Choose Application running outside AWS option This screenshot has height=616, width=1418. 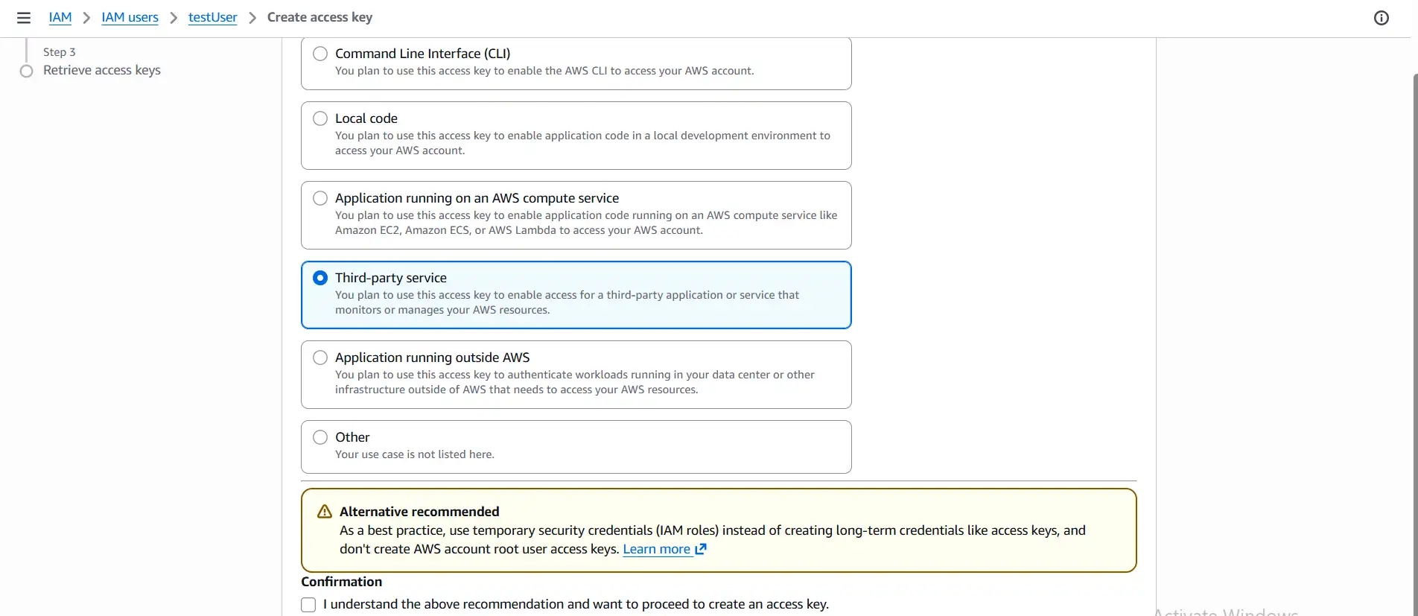[320, 358]
